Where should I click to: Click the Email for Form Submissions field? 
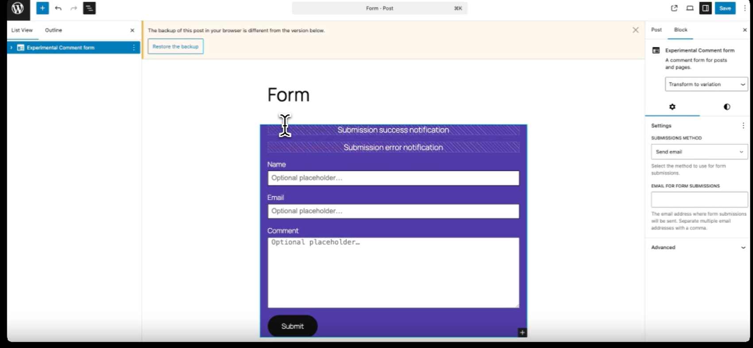tap(699, 200)
